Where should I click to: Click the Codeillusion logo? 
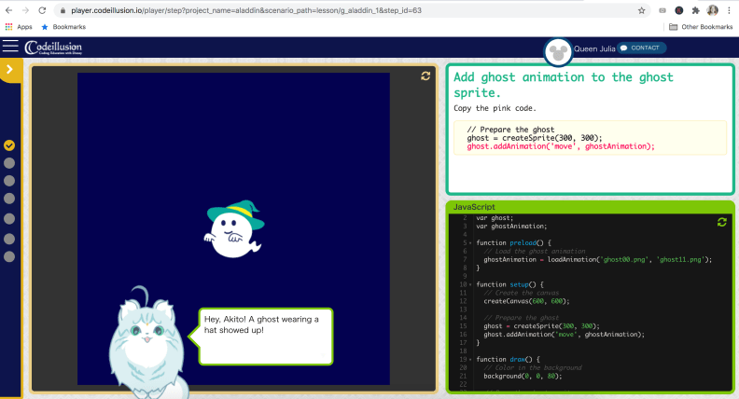(x=53, y=48)
